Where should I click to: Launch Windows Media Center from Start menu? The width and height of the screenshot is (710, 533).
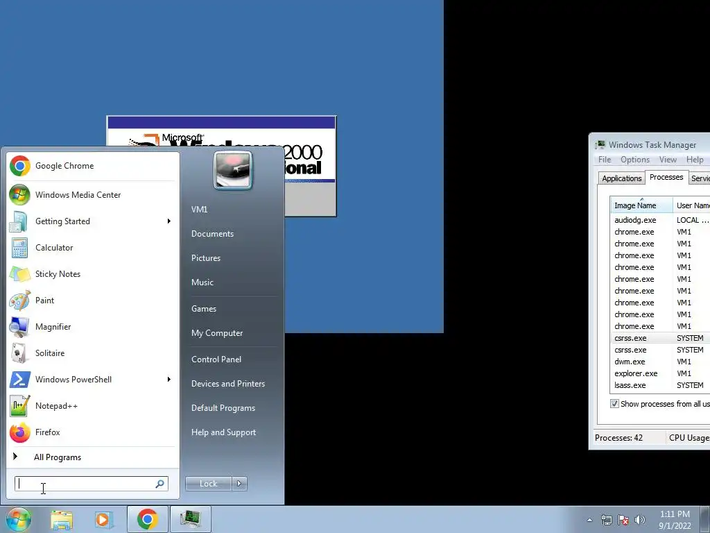click(x=92, y=195)
